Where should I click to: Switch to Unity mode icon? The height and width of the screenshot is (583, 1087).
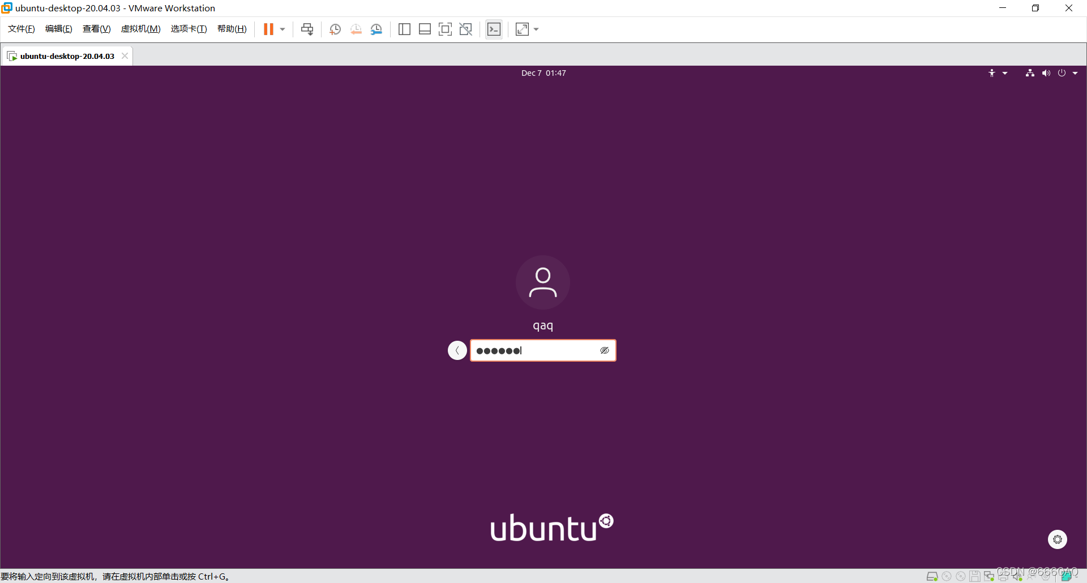click(x=466, y=29)
